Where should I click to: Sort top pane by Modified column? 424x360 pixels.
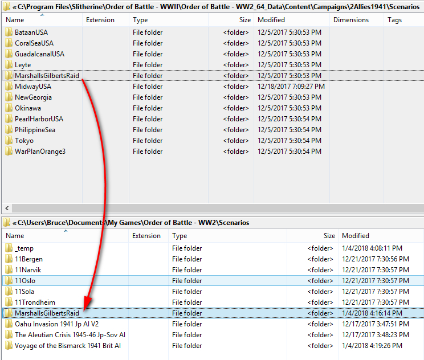click(292, 20)
